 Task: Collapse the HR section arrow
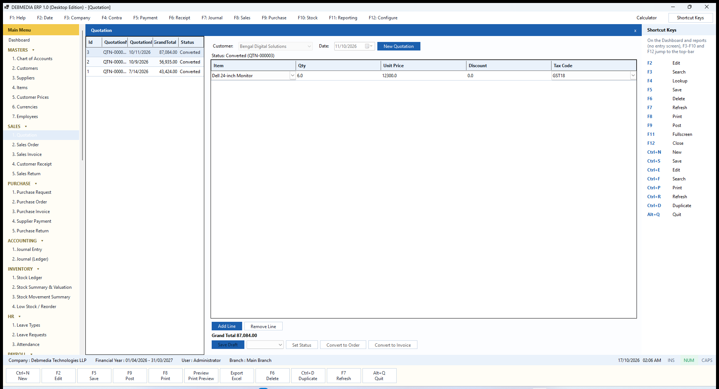pos(20,317)
